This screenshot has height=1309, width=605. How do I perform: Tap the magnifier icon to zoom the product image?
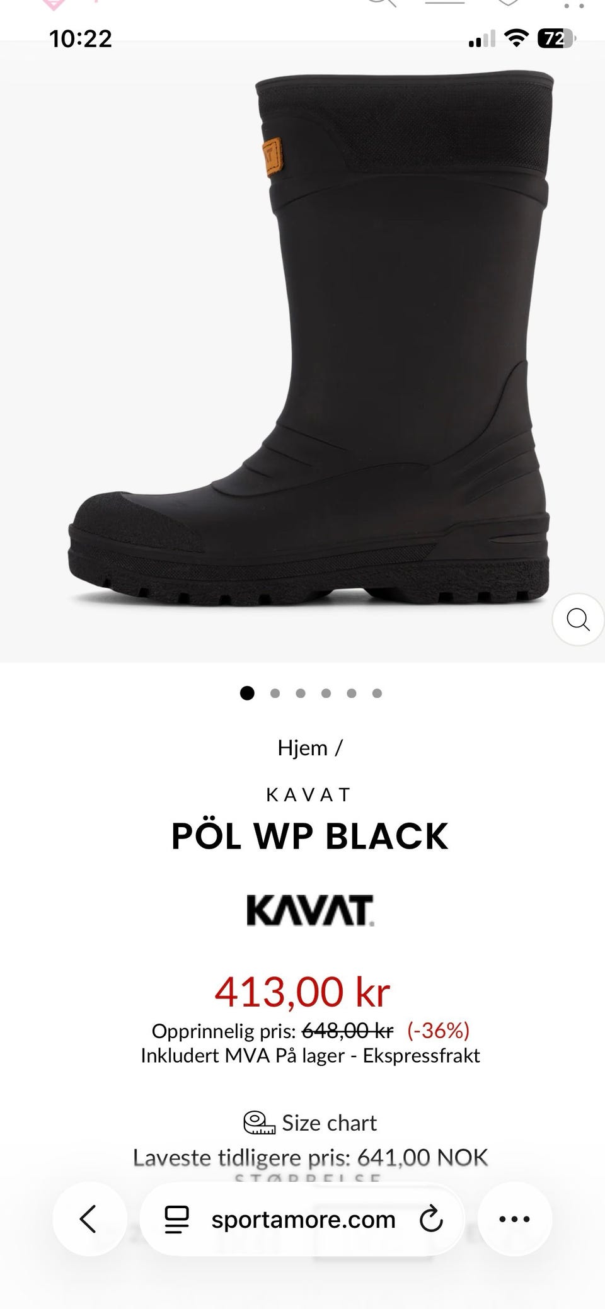coord(578,619)
